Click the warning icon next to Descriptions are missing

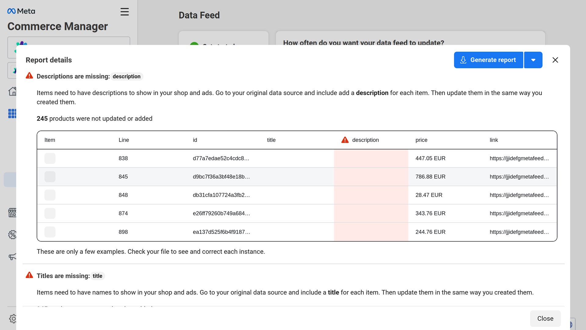(29, 76)
